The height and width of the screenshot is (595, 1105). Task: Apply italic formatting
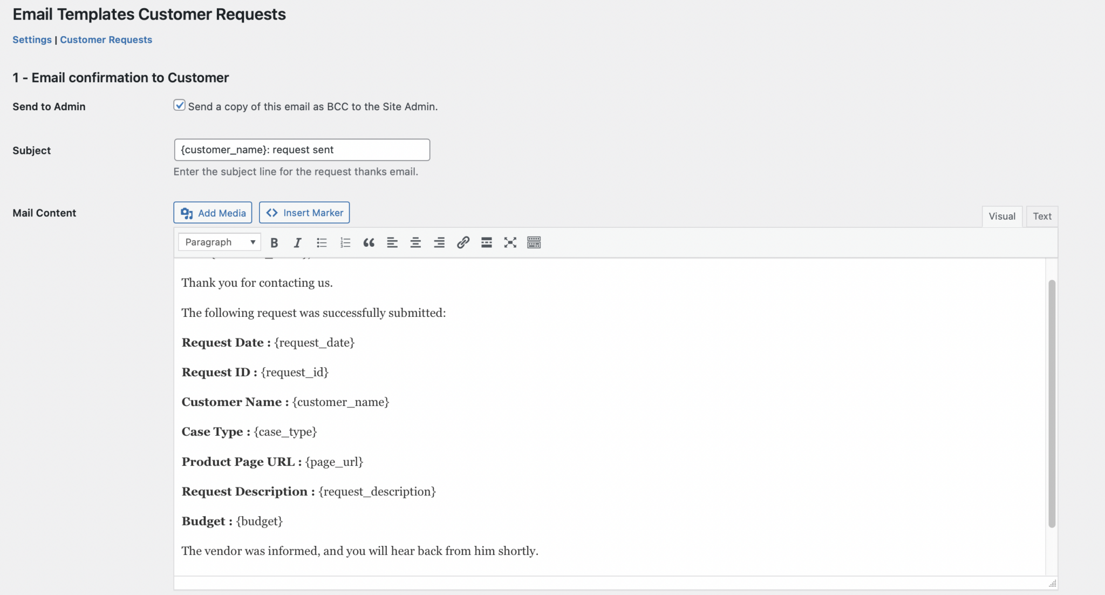tap(297, 242)
